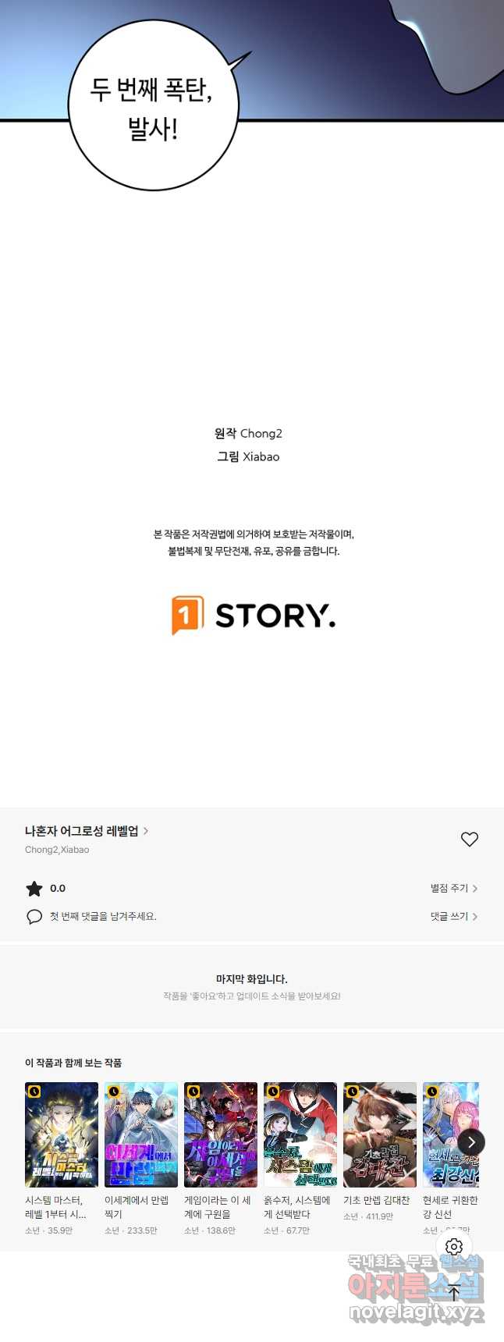Image resolution: width=504 pixels, height=1342 pixels.
Task: Open 훔수저, 시스템에게 선택받다 thumbnail
Action: coord(300,1134)
